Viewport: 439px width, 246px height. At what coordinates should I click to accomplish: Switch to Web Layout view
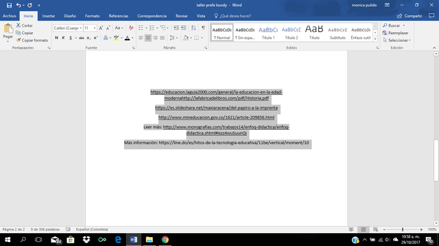[x=375, y=230]
